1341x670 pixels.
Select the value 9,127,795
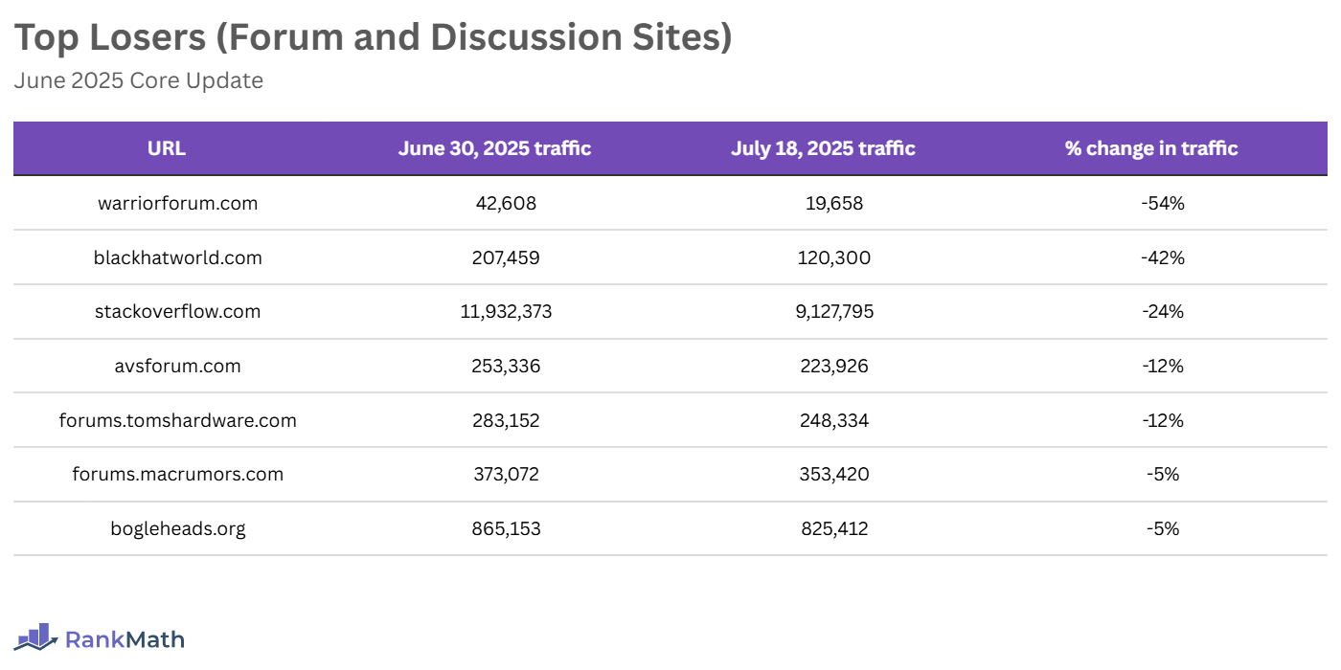[834, 311]
